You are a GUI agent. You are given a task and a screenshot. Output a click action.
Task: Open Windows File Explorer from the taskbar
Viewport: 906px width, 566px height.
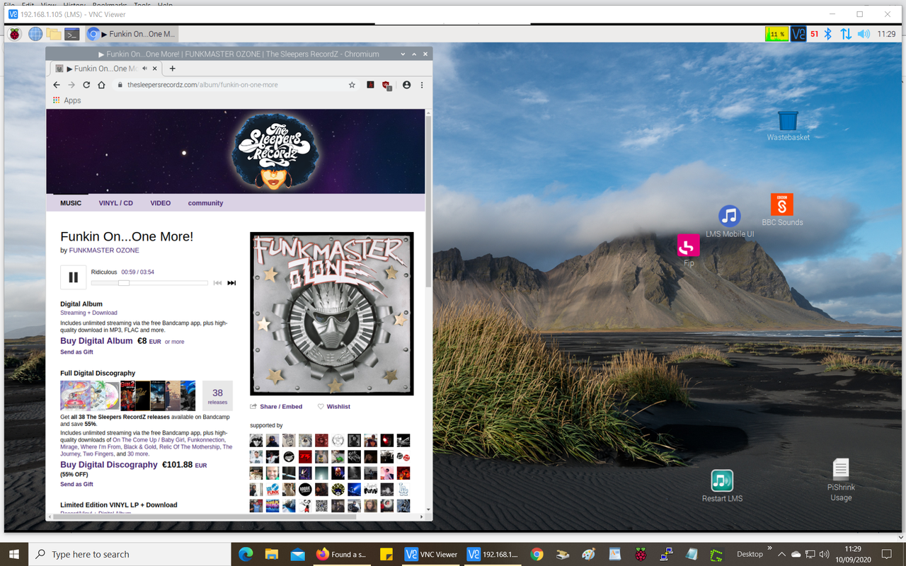coord(271,554)
